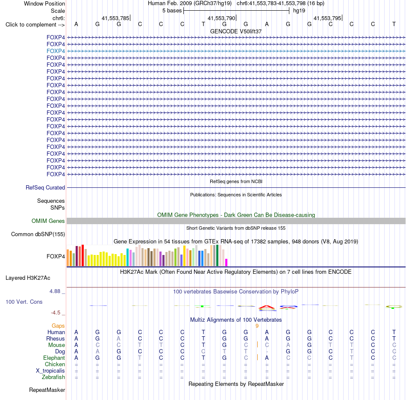Open '100 vertebrates Basewise Conservation by PhyloP' title

[236, 292]
